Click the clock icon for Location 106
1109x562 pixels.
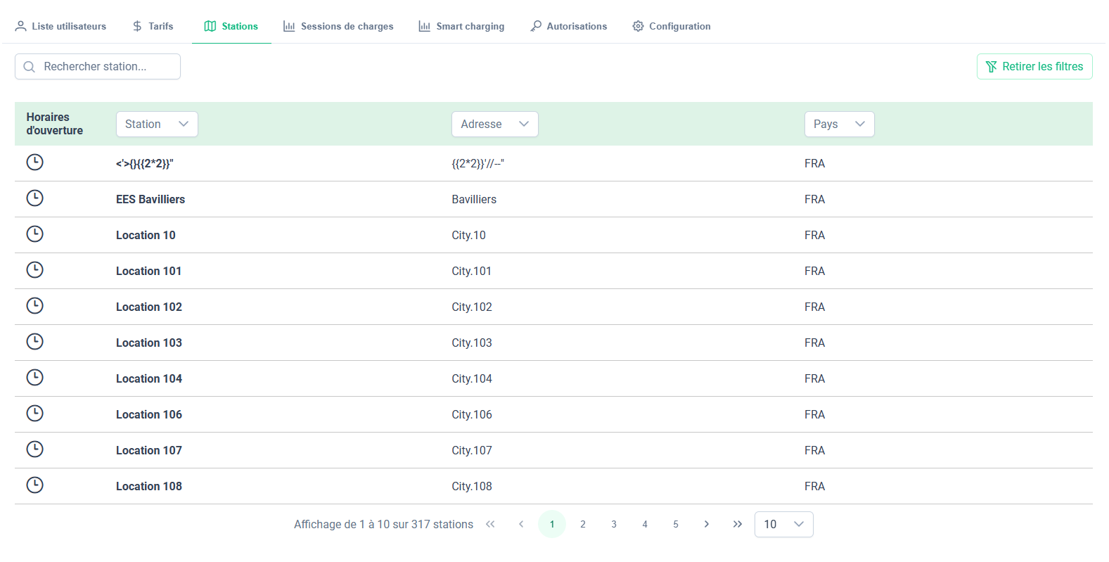click(x=34, y=414)
